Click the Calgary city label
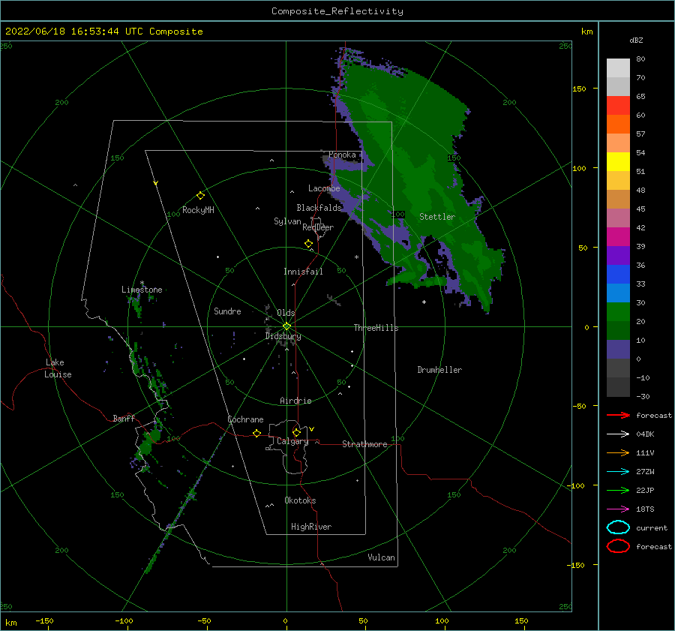Screen dimensions: 675x631 click(x=292, y=441)
